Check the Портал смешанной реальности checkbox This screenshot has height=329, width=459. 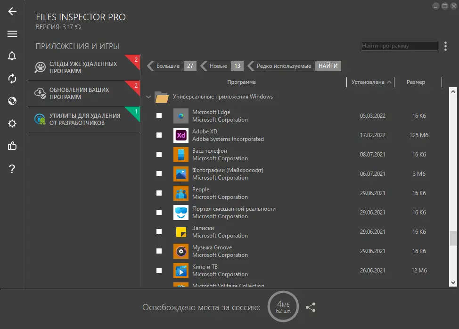tap(159, 213)
